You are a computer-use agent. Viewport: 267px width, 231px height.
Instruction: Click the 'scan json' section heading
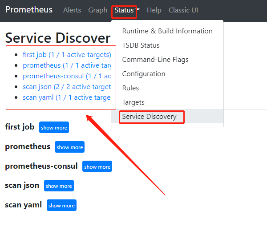22,185
